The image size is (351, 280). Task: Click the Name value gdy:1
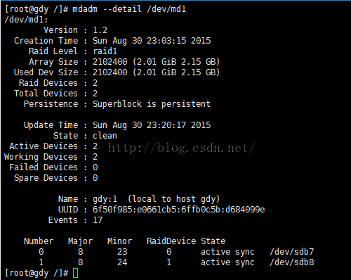[105, 199]
